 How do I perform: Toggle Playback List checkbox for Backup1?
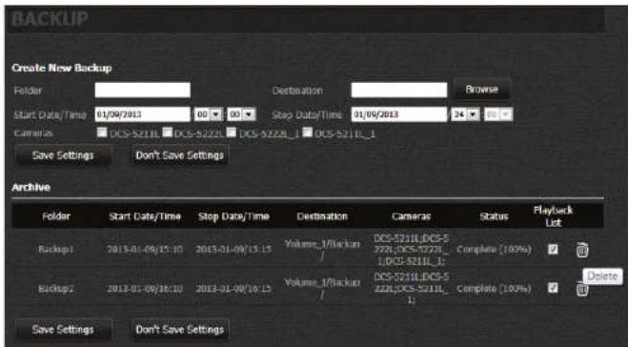[x=553, y=249]
